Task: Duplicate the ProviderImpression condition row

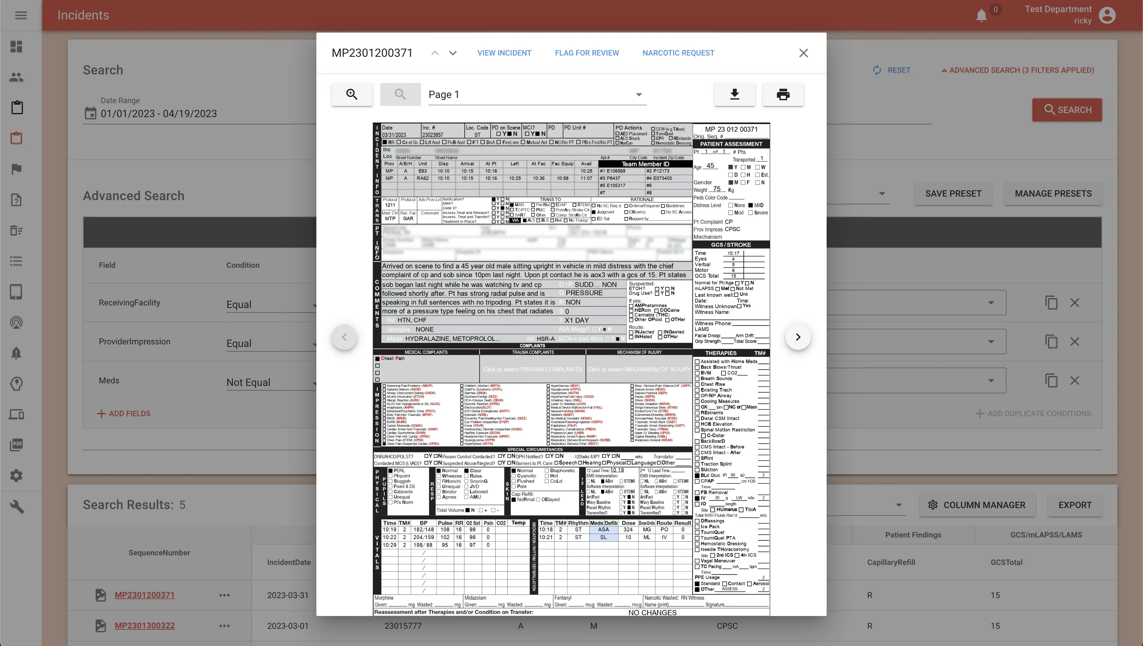Action: click(1051, 342)
